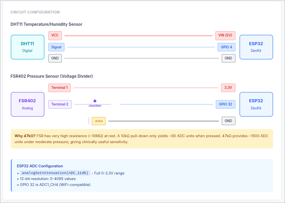This screenshot has height=203, width=285.
Task: Click the ESP32 DevKit box beside GPIO 32
Action: 256,104
